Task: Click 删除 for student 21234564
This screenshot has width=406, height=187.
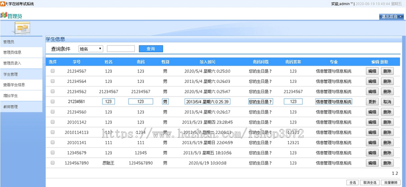Action: [x=388, y=81]
